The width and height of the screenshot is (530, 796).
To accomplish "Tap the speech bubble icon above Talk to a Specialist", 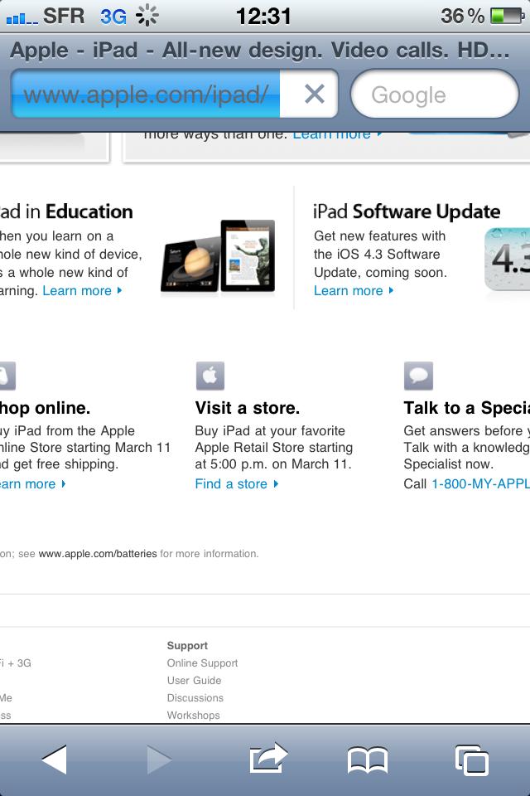I will tap(418, 376).
